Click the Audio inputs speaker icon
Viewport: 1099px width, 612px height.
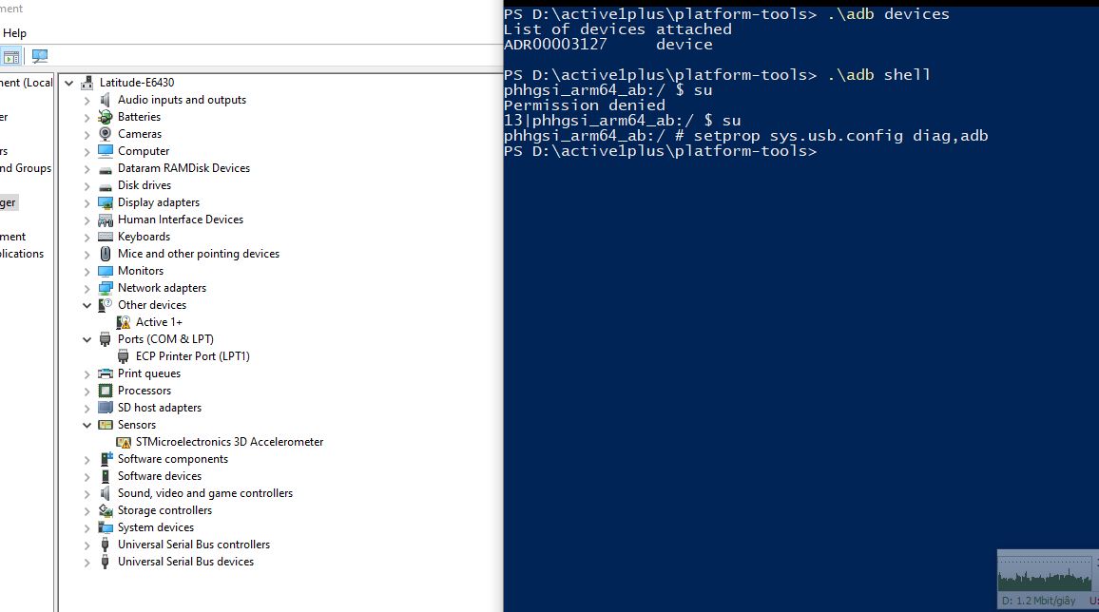[106, 100]
